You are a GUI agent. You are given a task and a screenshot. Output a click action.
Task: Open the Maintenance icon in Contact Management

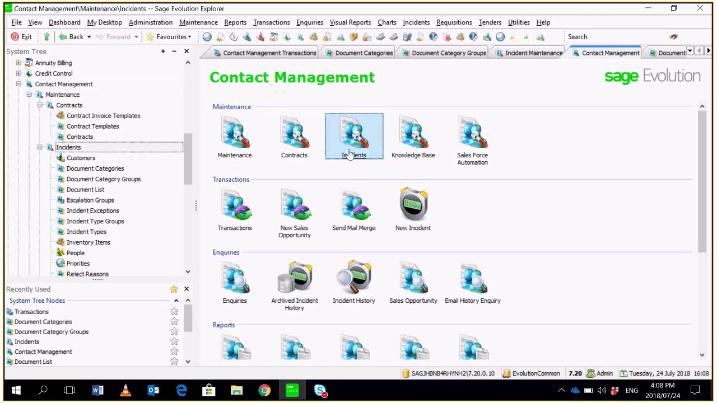235,137
